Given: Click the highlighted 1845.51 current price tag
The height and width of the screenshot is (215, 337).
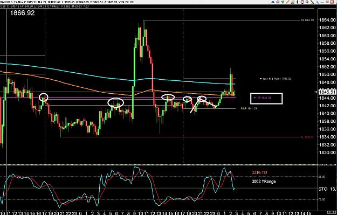Looking at the screenshot, I should pos(327,92).
